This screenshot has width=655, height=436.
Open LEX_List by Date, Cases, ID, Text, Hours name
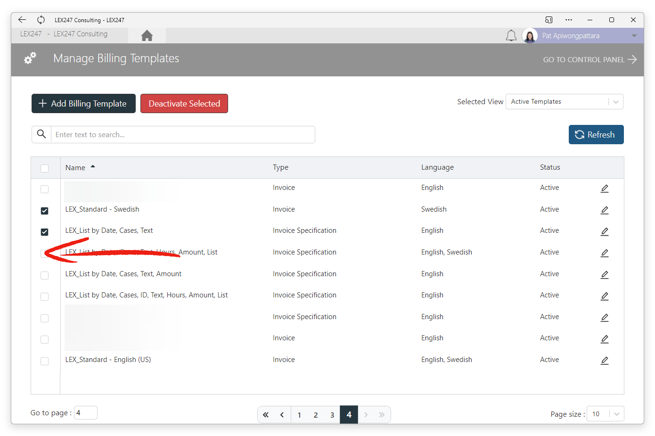(147, 295)
